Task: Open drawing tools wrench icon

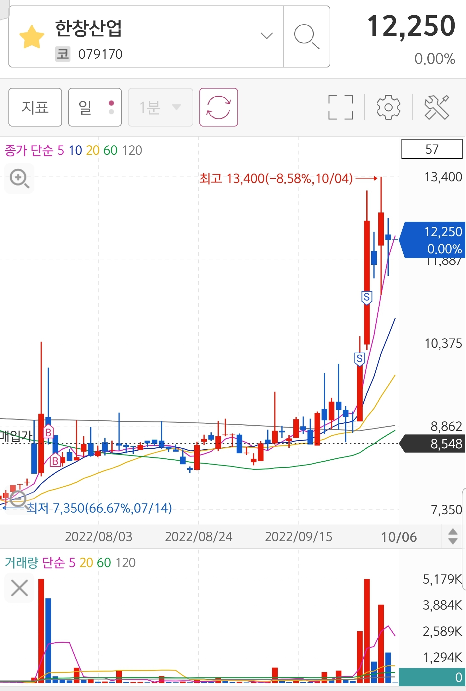Action: 437,107
